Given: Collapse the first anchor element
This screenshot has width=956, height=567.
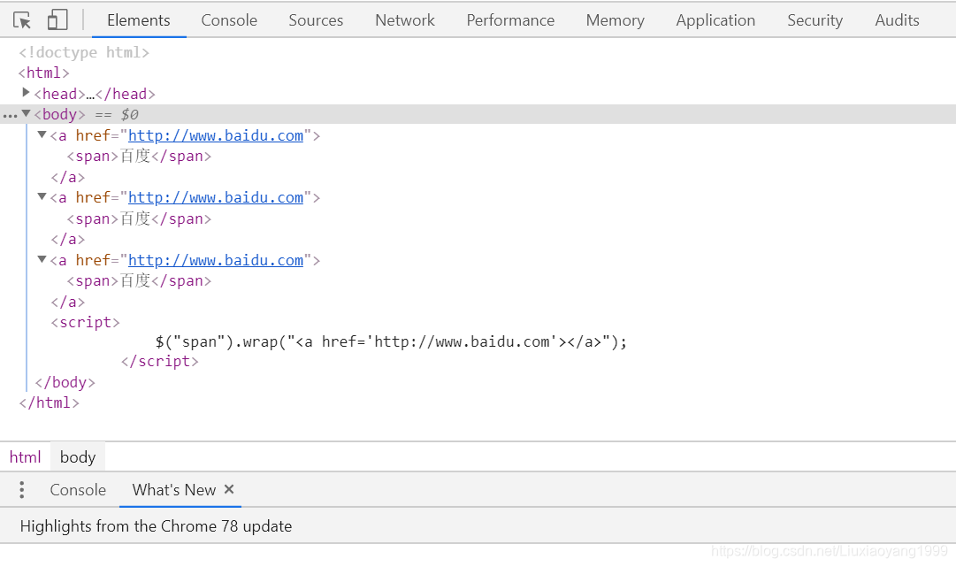Looking at the screenshot, I should [42, 134].
